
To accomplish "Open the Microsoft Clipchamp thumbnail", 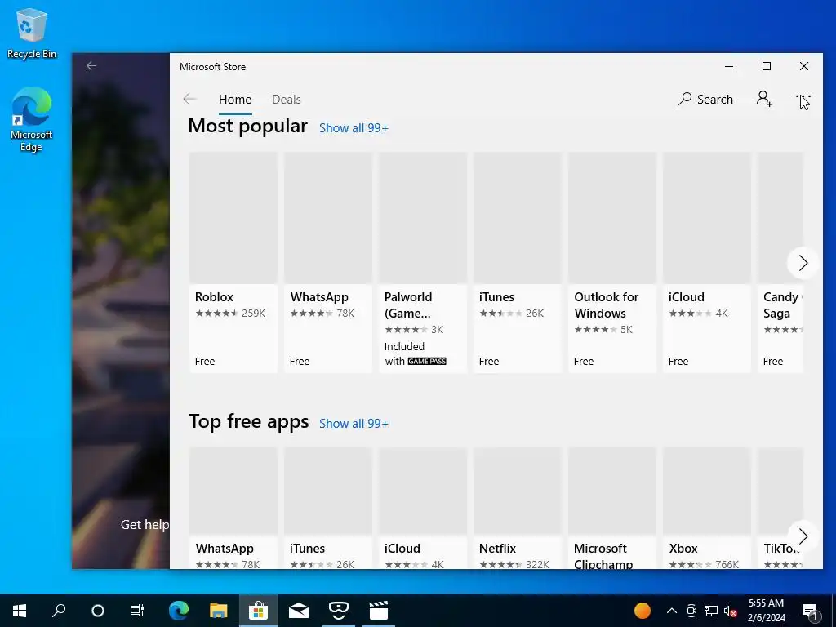I will [x=612, y=491].
